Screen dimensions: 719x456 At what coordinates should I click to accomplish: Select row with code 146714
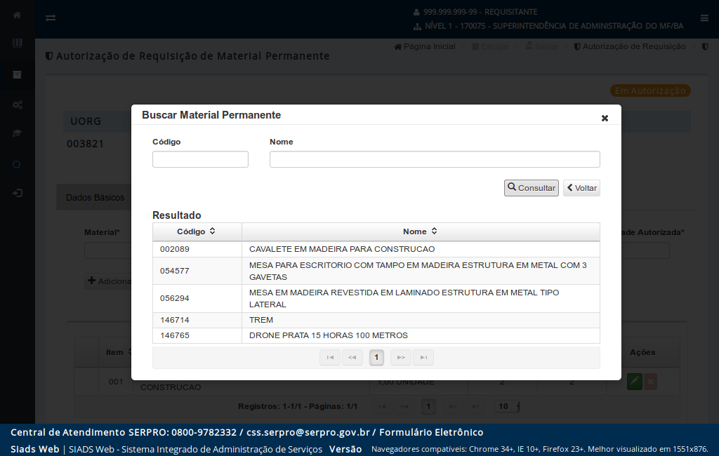tap(175, 320)
